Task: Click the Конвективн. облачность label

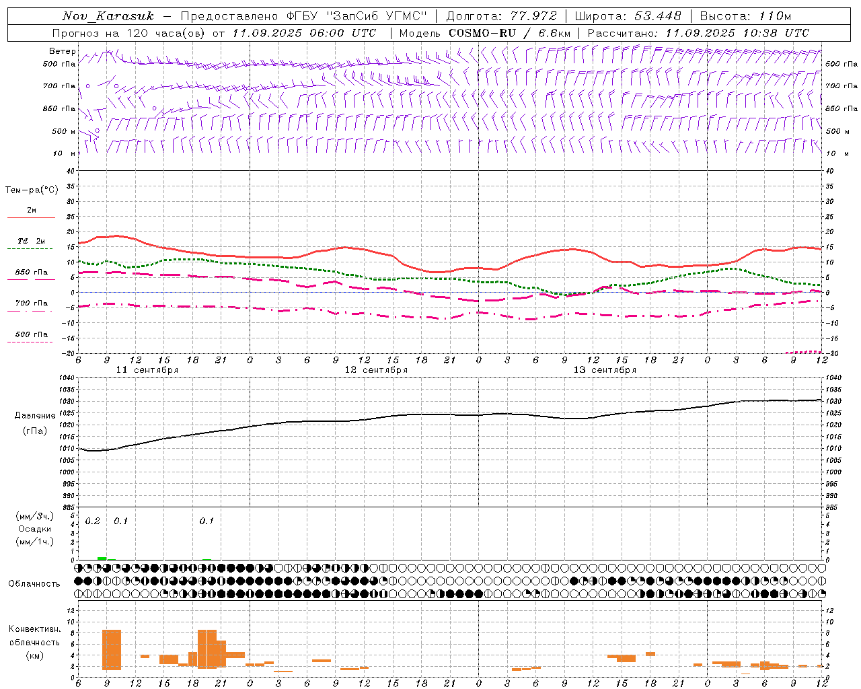Action: coord(34,635)
